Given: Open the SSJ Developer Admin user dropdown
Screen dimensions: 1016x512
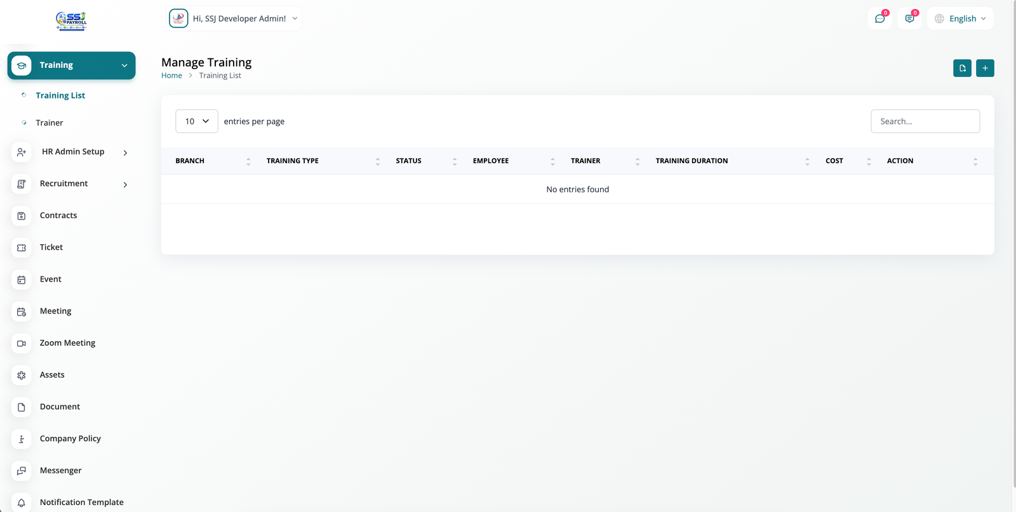Looking at the screenshot, I should tap(234, 18).
